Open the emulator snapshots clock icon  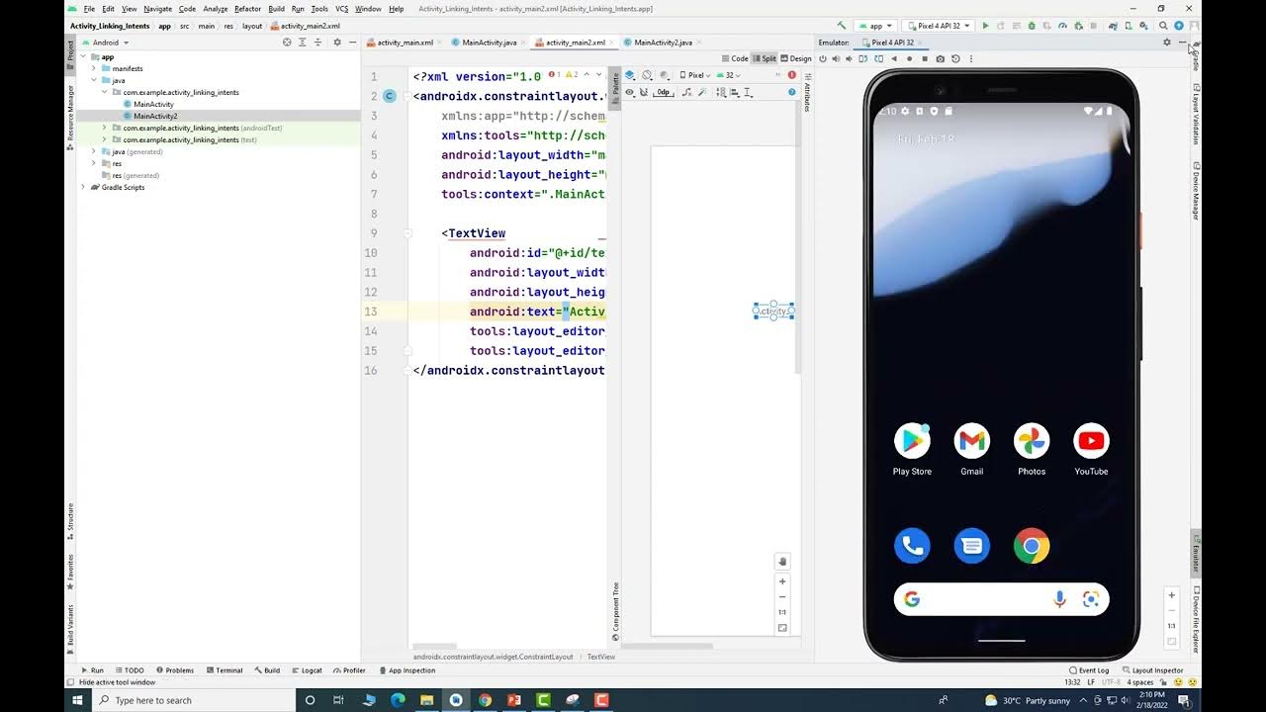pyautogui.click(x=955, y=59)
